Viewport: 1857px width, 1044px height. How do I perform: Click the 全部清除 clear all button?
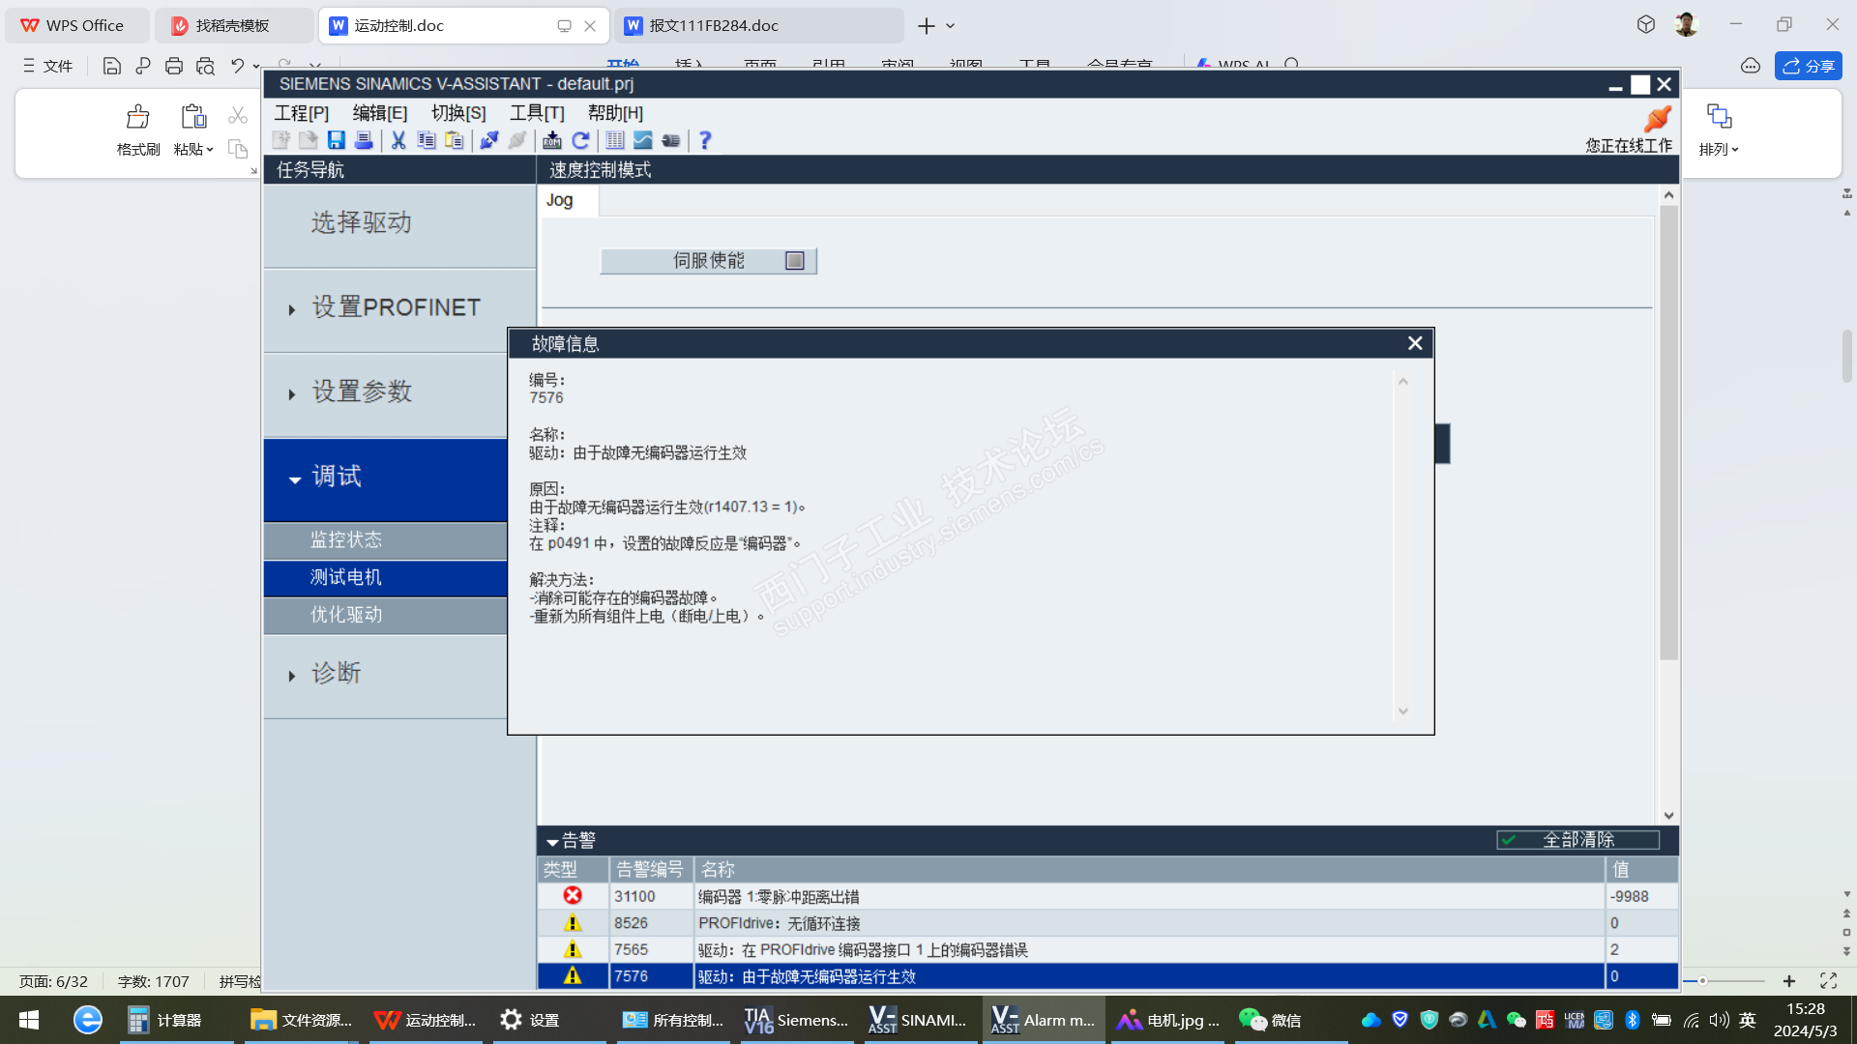[x=1577, y=840]
